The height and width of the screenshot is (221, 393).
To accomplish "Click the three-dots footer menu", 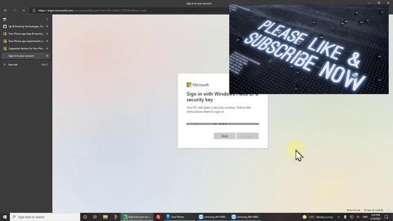I will pyautogui.click(x=389, y=210).
